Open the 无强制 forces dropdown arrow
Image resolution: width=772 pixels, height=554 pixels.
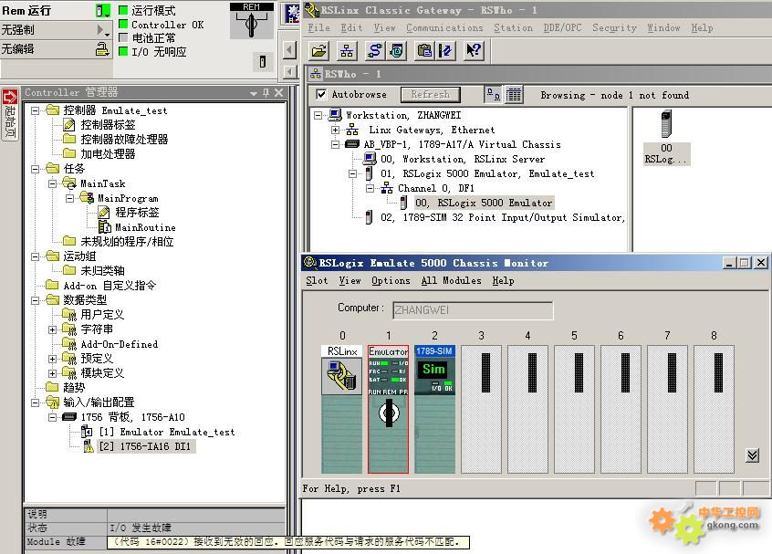coord(102,30)
